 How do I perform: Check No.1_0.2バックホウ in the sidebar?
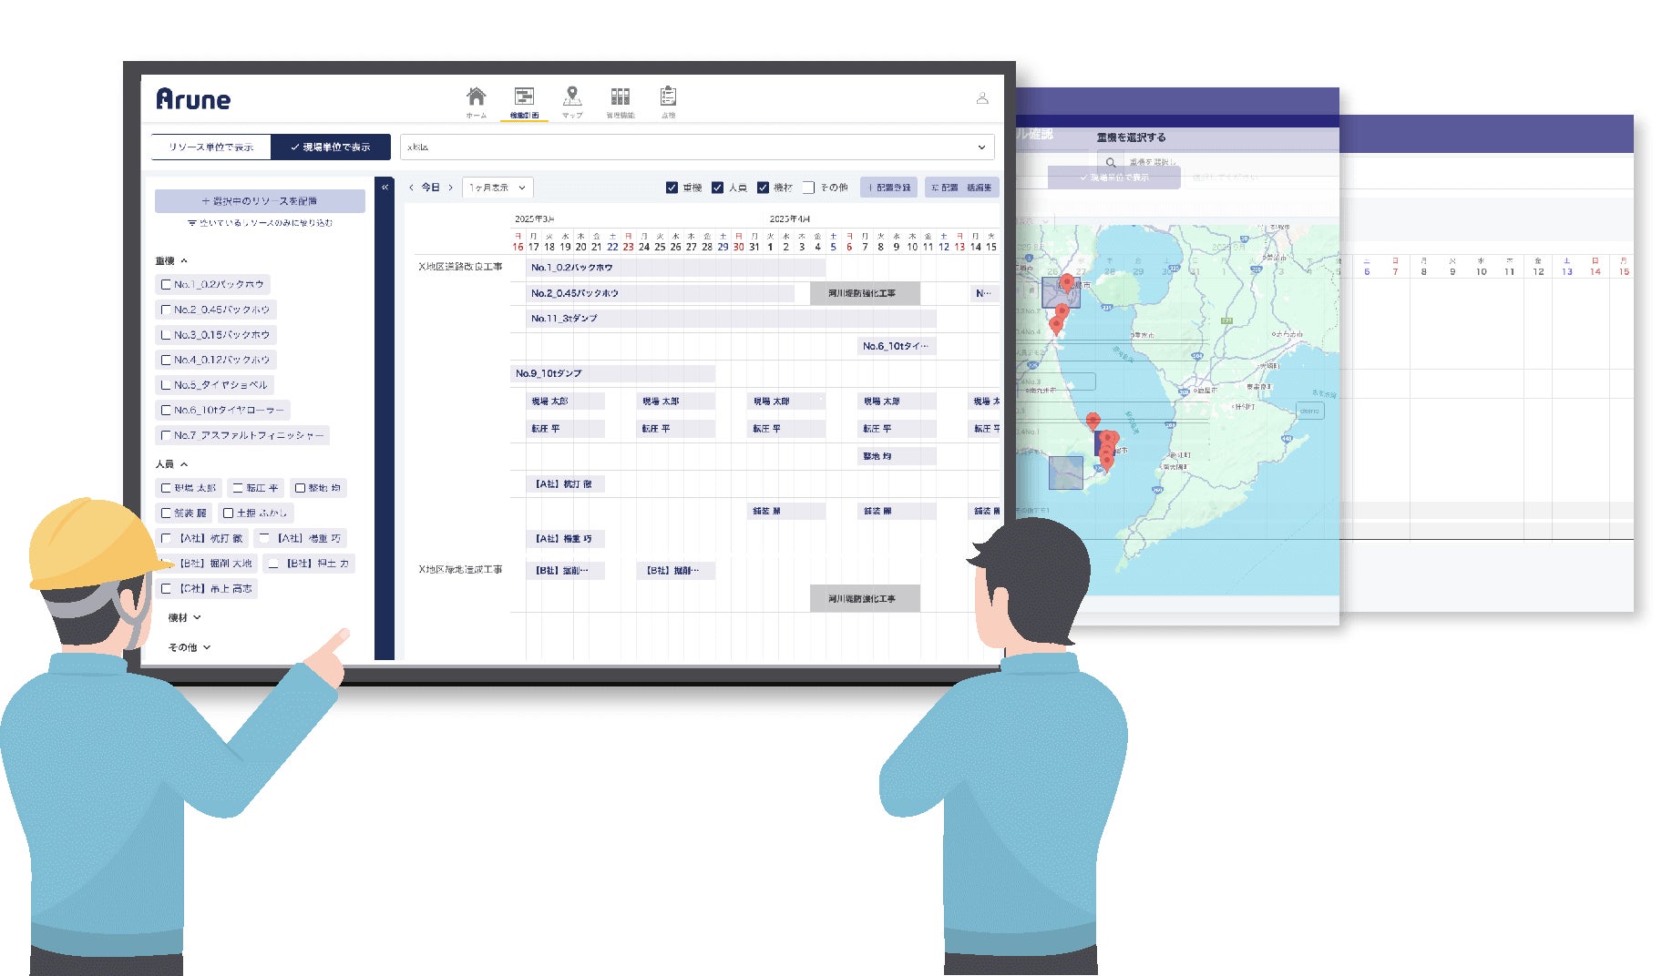(x=166, y=284)
